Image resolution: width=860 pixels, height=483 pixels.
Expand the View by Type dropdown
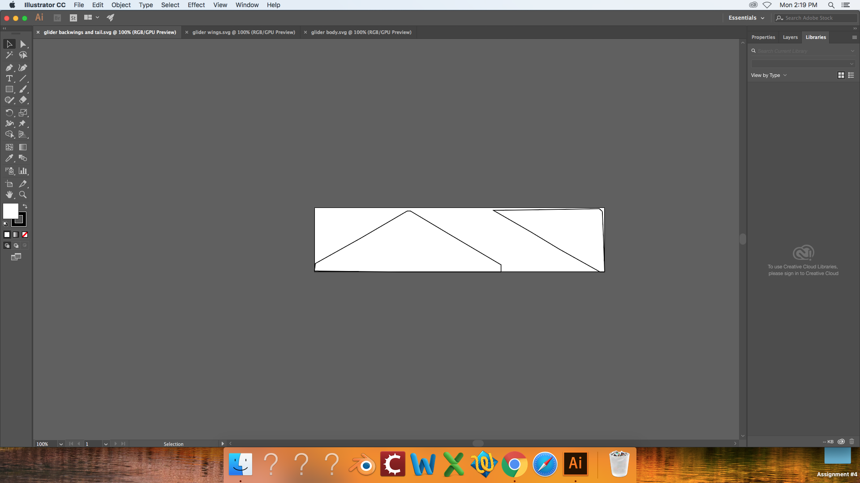(x=768, y=75)
